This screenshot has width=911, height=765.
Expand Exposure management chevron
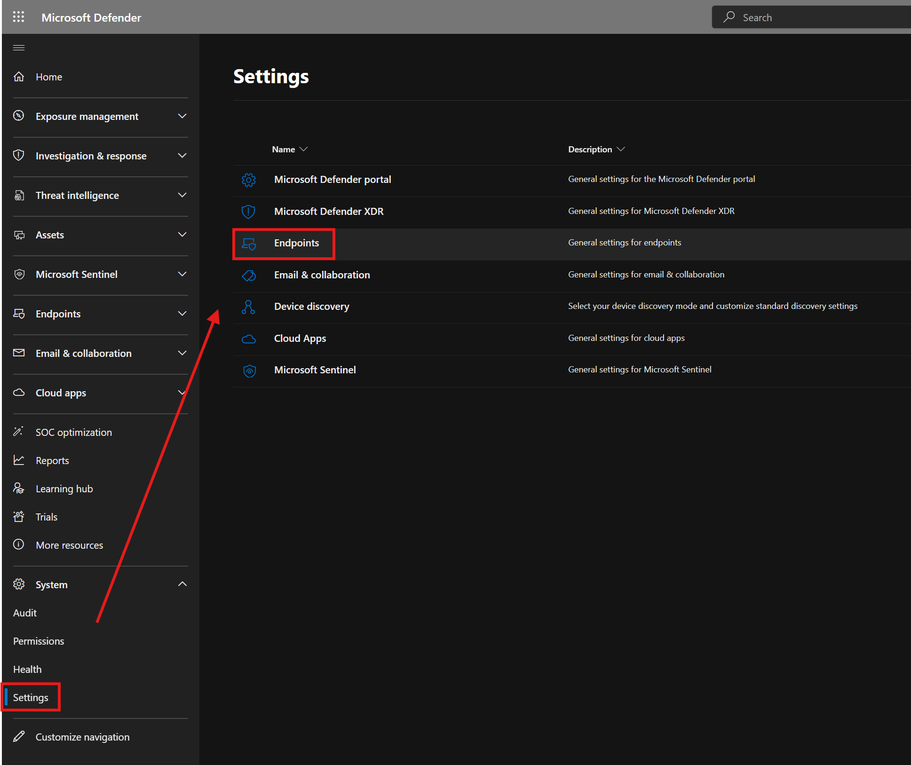[182, 116]
